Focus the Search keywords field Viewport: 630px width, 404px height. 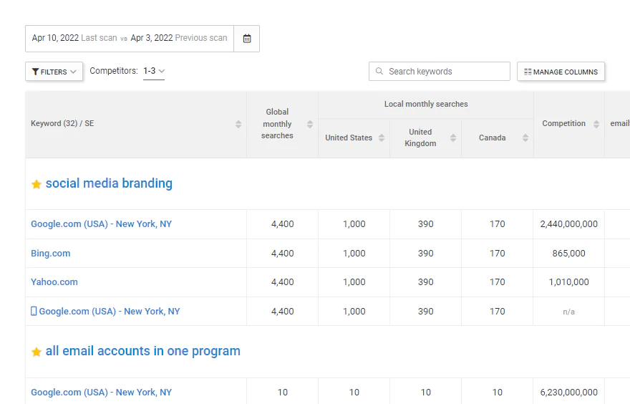(445, 72)
